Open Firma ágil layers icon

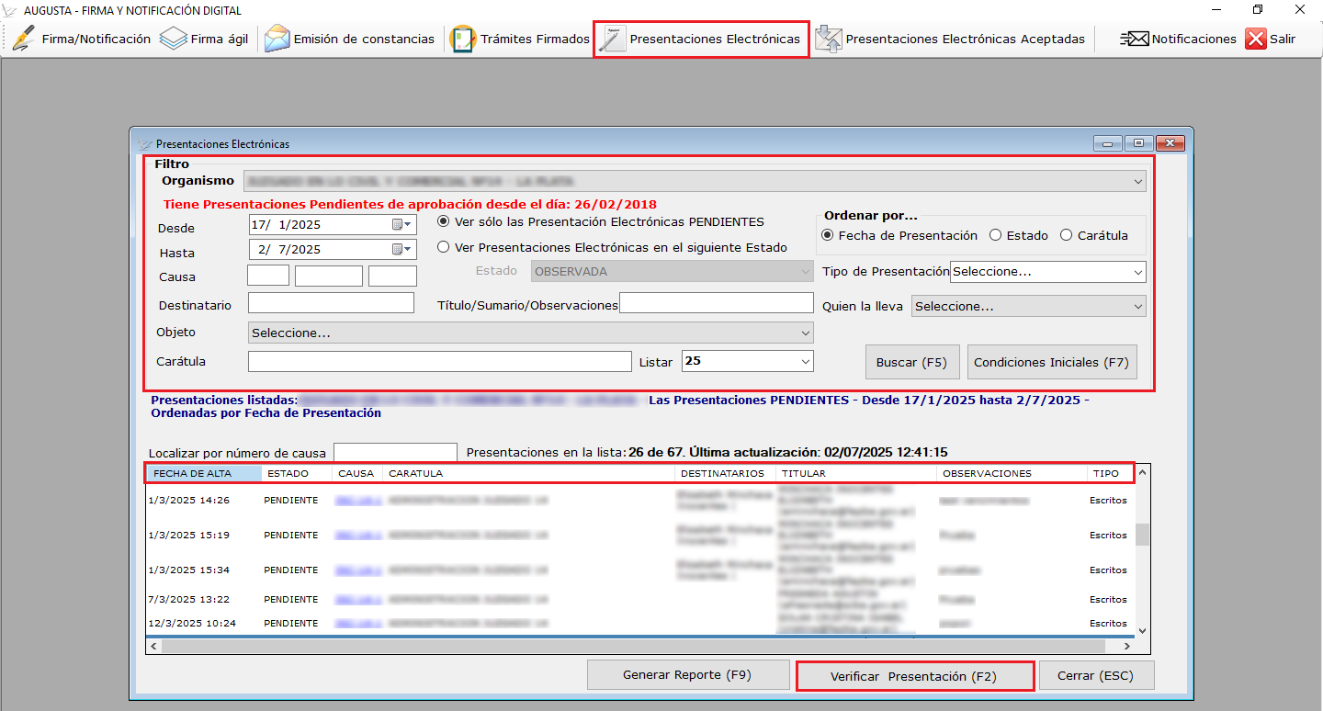click(x=174, y=39)
